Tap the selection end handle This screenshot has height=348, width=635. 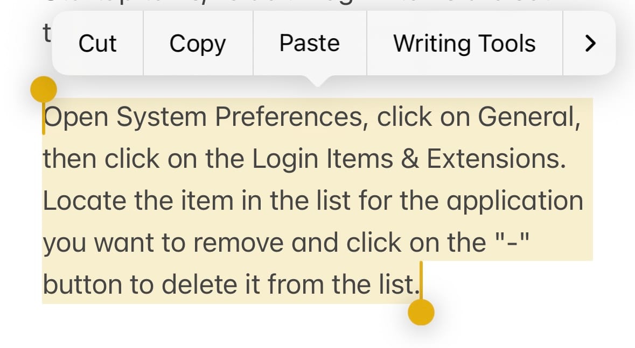[x=421, y=313]
